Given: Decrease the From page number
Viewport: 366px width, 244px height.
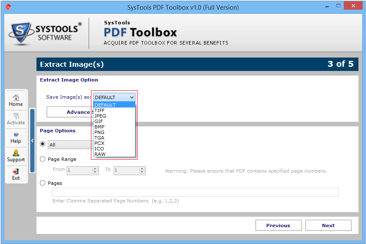Looking at the screenshot, I should point(95,172).
